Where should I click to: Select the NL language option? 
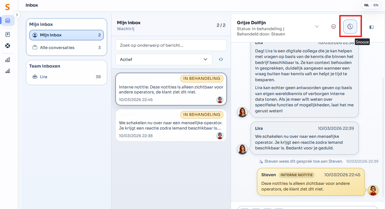[x=366, y=5]
